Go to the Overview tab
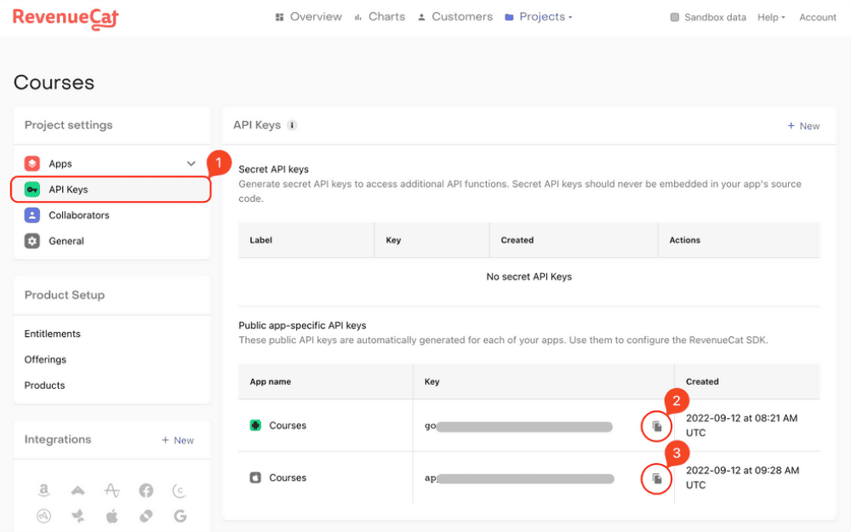 pos(308,17)
